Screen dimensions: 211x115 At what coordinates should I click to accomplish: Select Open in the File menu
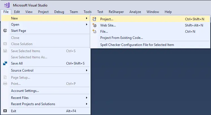pyautogui.click(x=45, y=25)
